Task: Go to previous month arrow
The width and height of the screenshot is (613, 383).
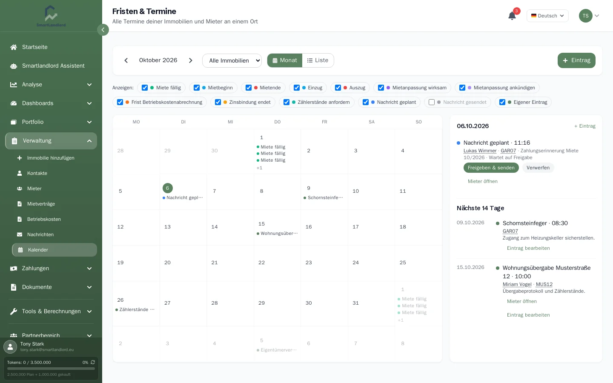Action: (126, 60)
